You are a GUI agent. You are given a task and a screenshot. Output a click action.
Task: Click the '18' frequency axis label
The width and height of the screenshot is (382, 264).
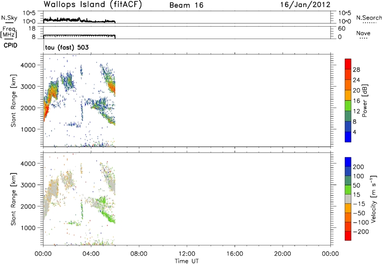32,29
